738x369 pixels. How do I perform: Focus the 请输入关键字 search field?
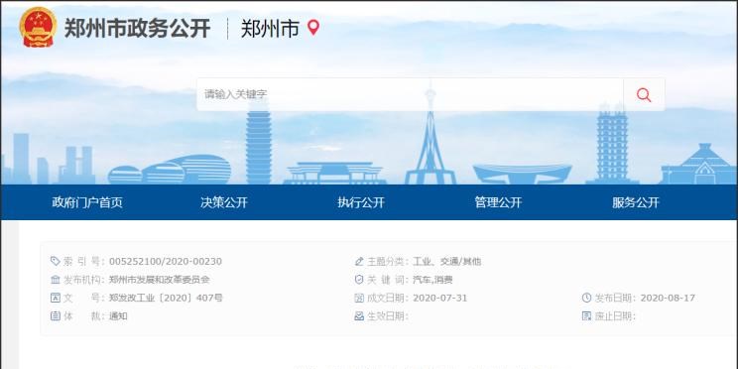click(x=410, y=94)
